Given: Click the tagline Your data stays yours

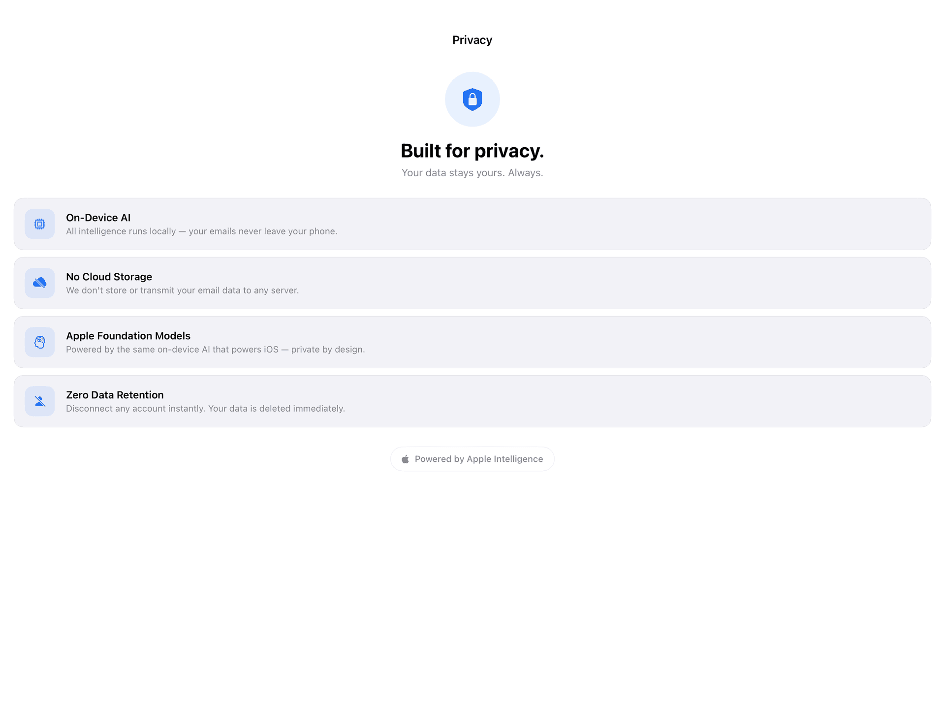Looking at the screenshot, I should (x=472, y=173).
